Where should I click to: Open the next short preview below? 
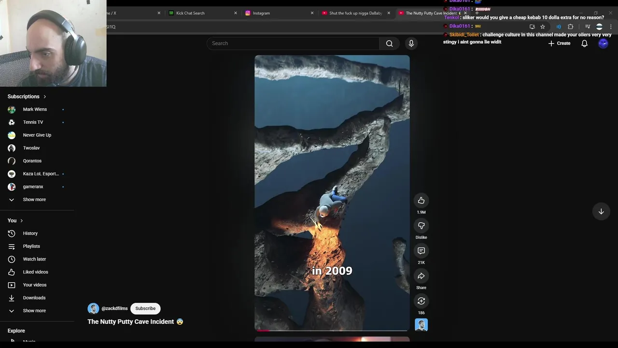coord(332,339)
